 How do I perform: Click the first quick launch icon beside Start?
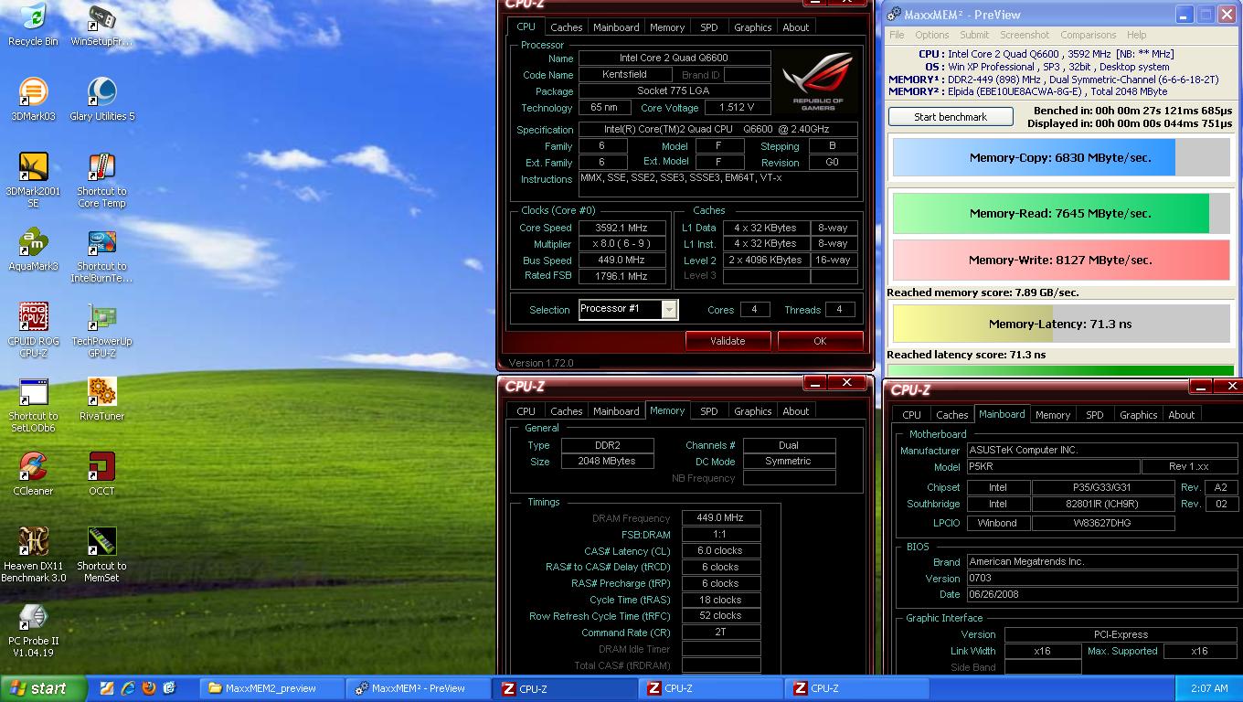click(107, 688)
